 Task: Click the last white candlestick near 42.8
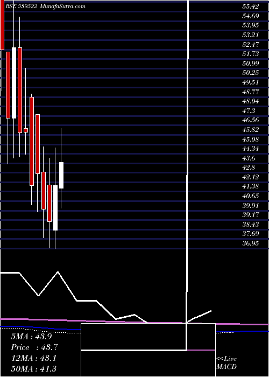point(61,175)
